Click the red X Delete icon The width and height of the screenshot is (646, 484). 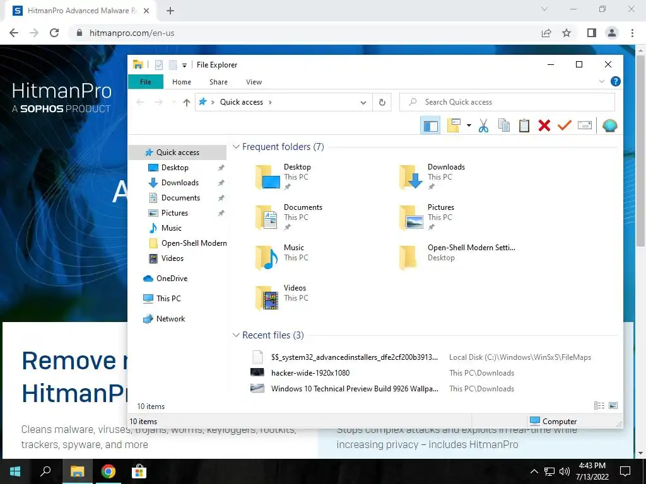[544, 125]
